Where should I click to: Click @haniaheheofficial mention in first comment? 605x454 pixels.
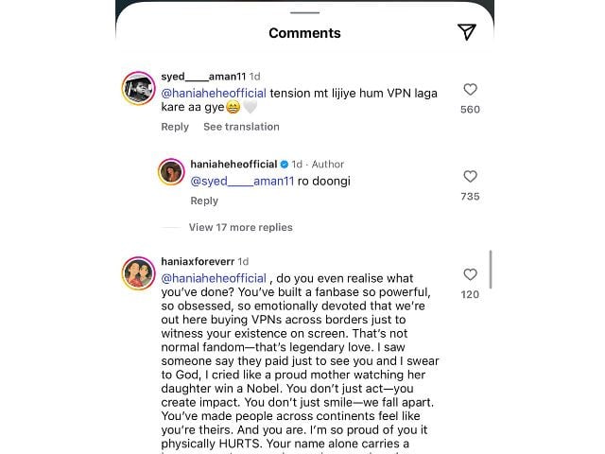tap(214, 94)
